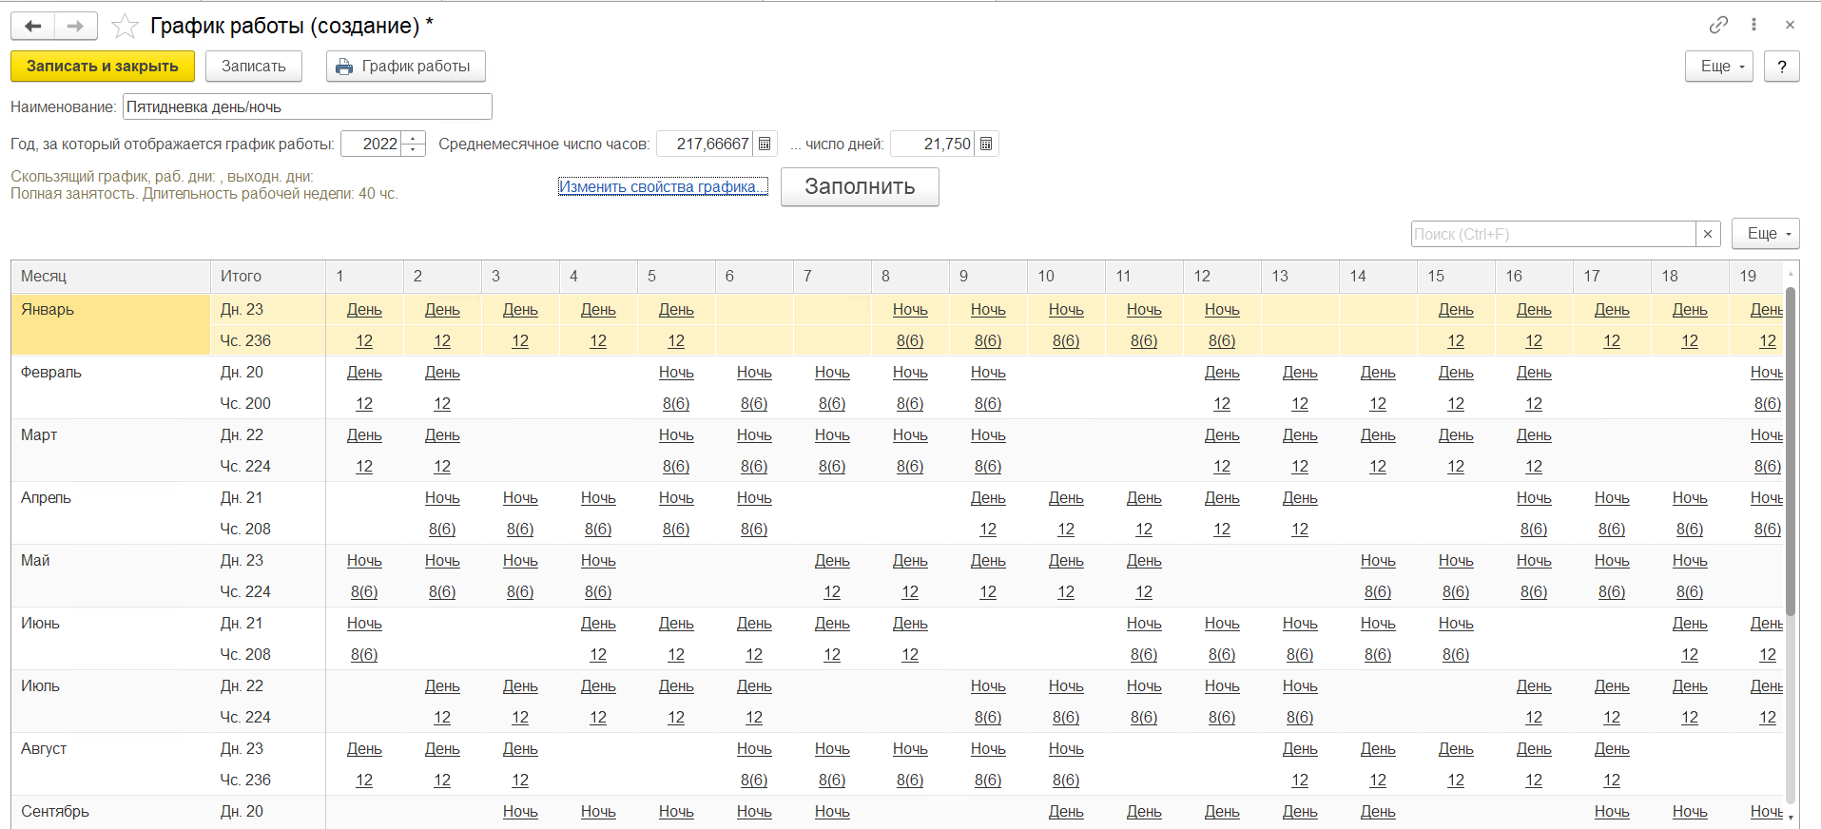Click Записать и закрыть button

click(x=103, y=67)
